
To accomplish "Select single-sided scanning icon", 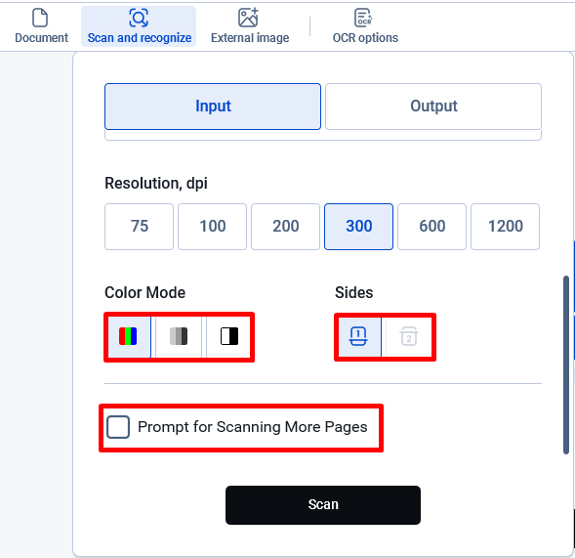I will pyautogui.click(x=358, y=336).
